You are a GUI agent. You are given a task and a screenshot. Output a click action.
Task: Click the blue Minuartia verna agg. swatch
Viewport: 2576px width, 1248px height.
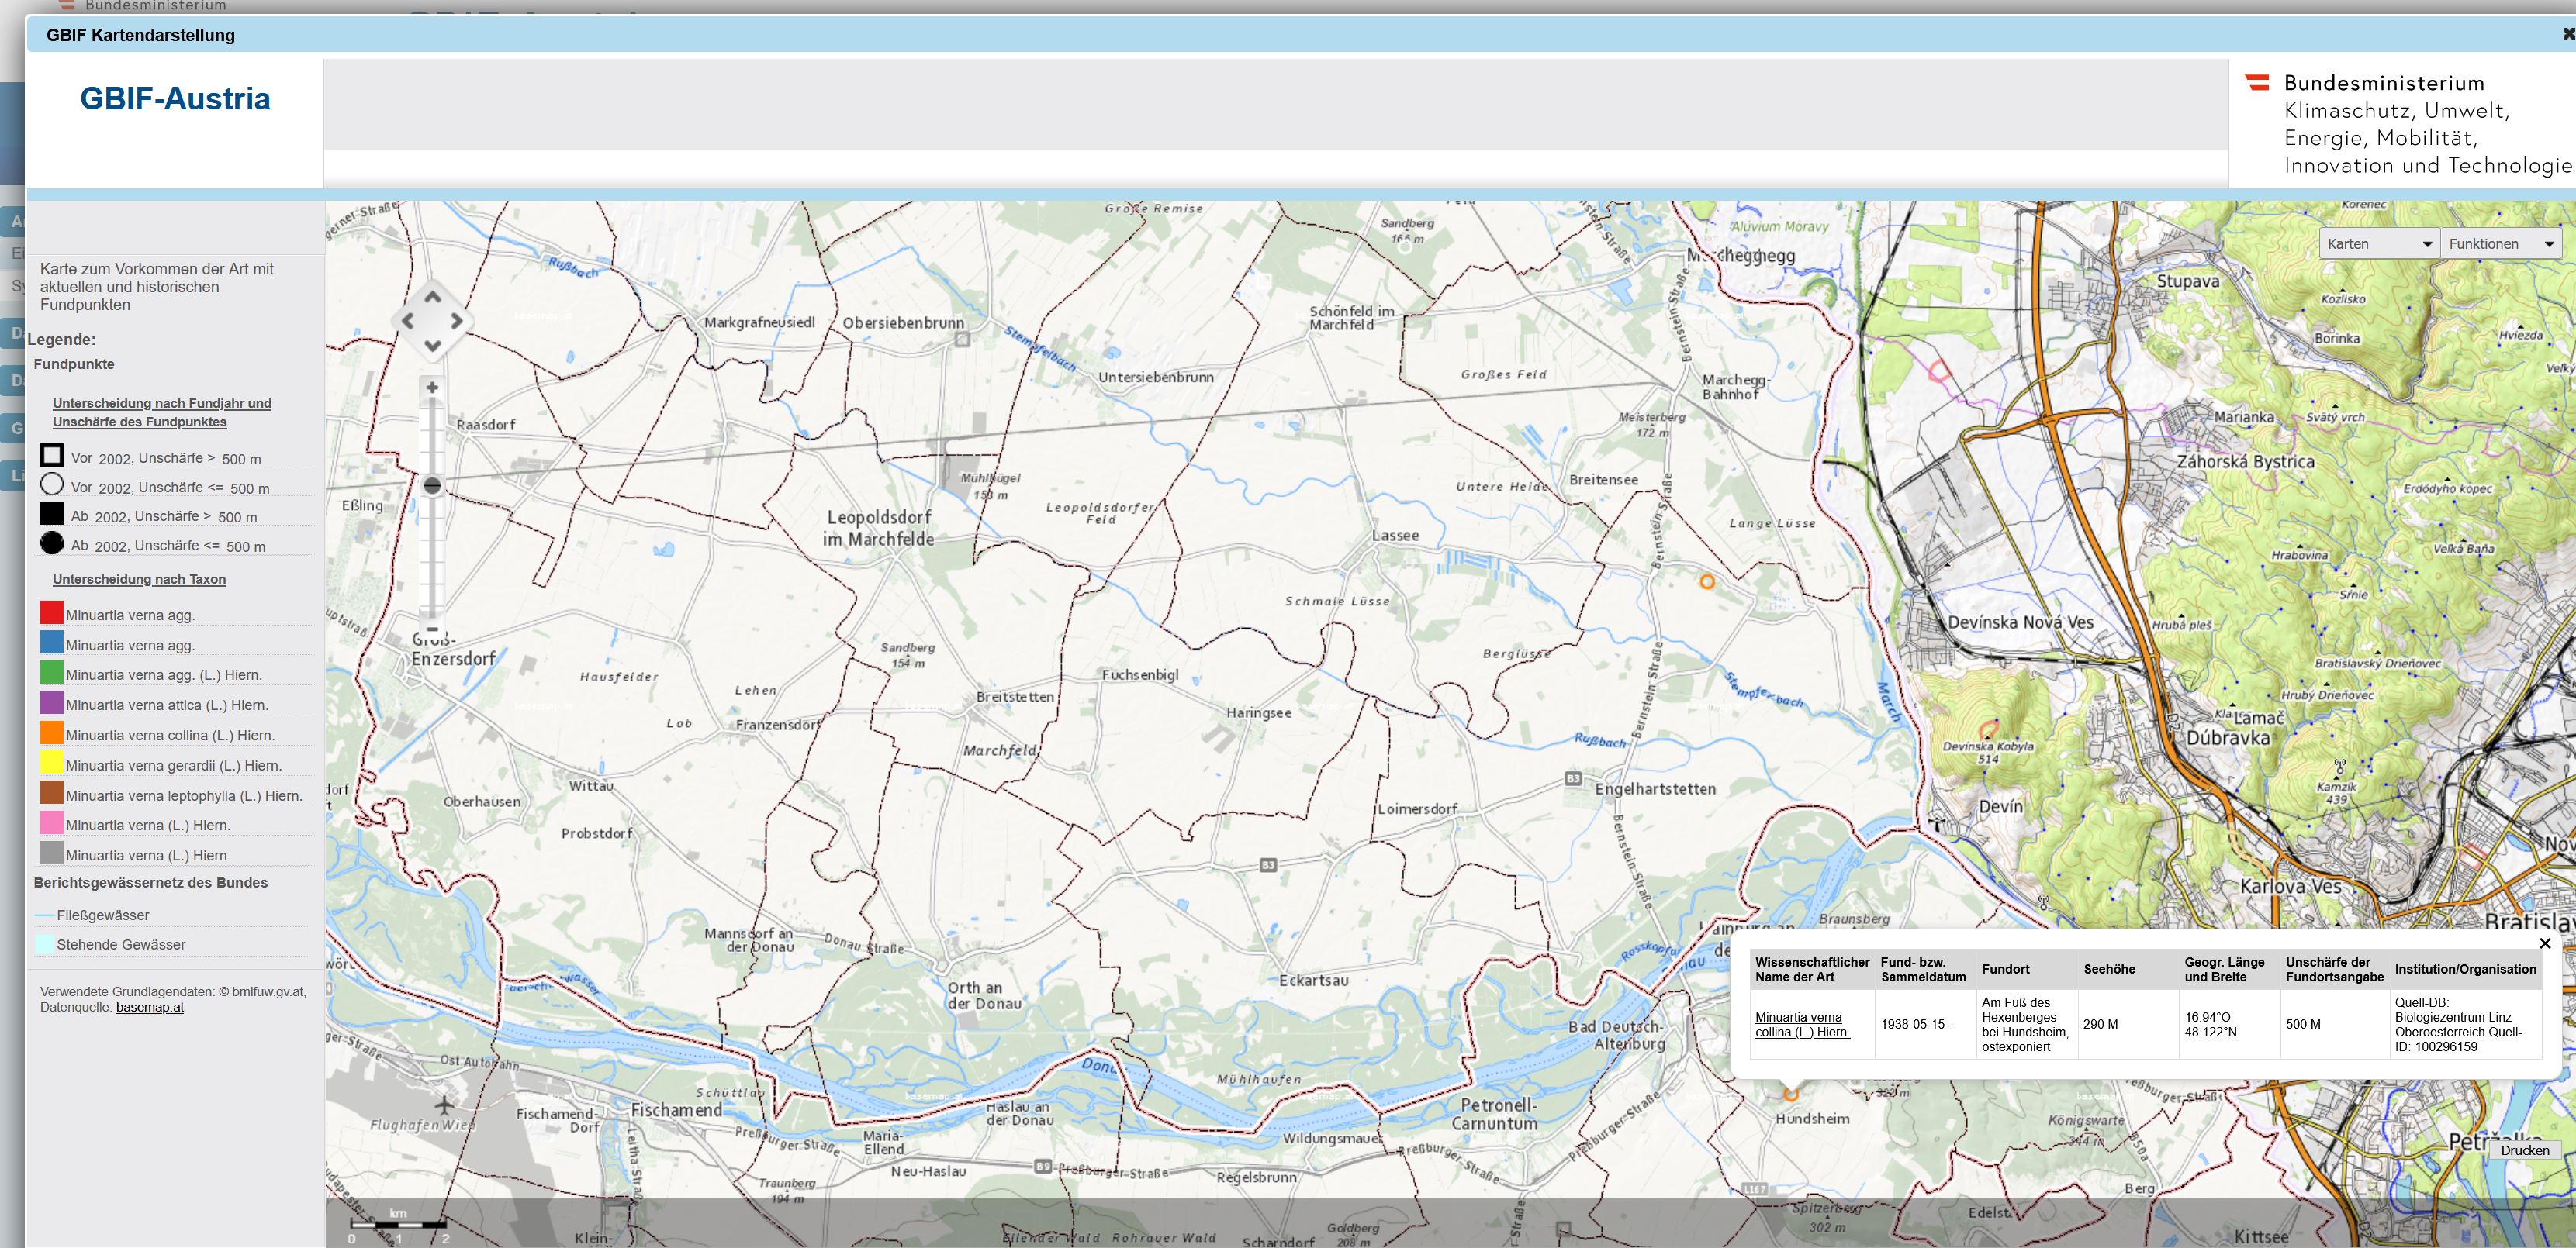tap(52, 643)
